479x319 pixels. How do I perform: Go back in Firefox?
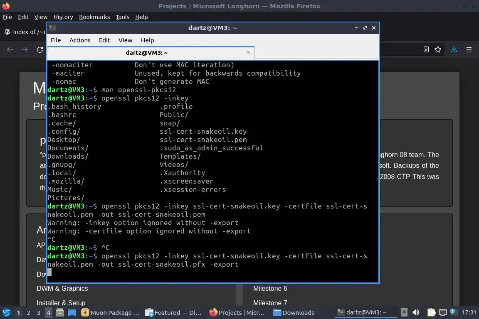click(x=10, y=50)
